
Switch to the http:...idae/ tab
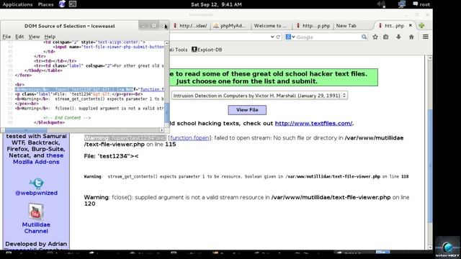[190, 26]
